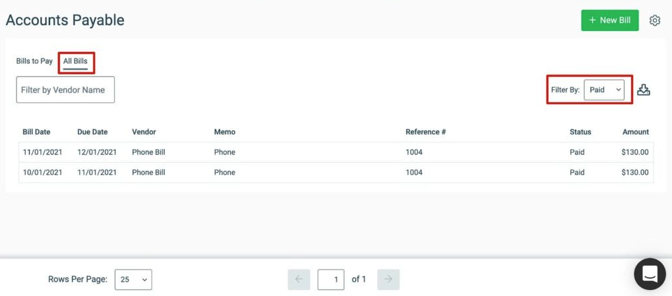Image resolution: width=672 pixels, height=296 pixels.
Task: Sort by the Amount column header
Action: (636, 132)
